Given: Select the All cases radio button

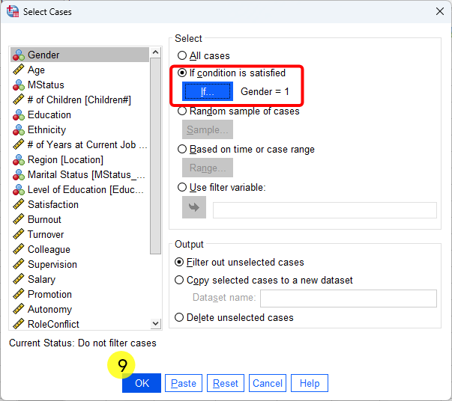Looking at the screenshot, I should point(182,55).
